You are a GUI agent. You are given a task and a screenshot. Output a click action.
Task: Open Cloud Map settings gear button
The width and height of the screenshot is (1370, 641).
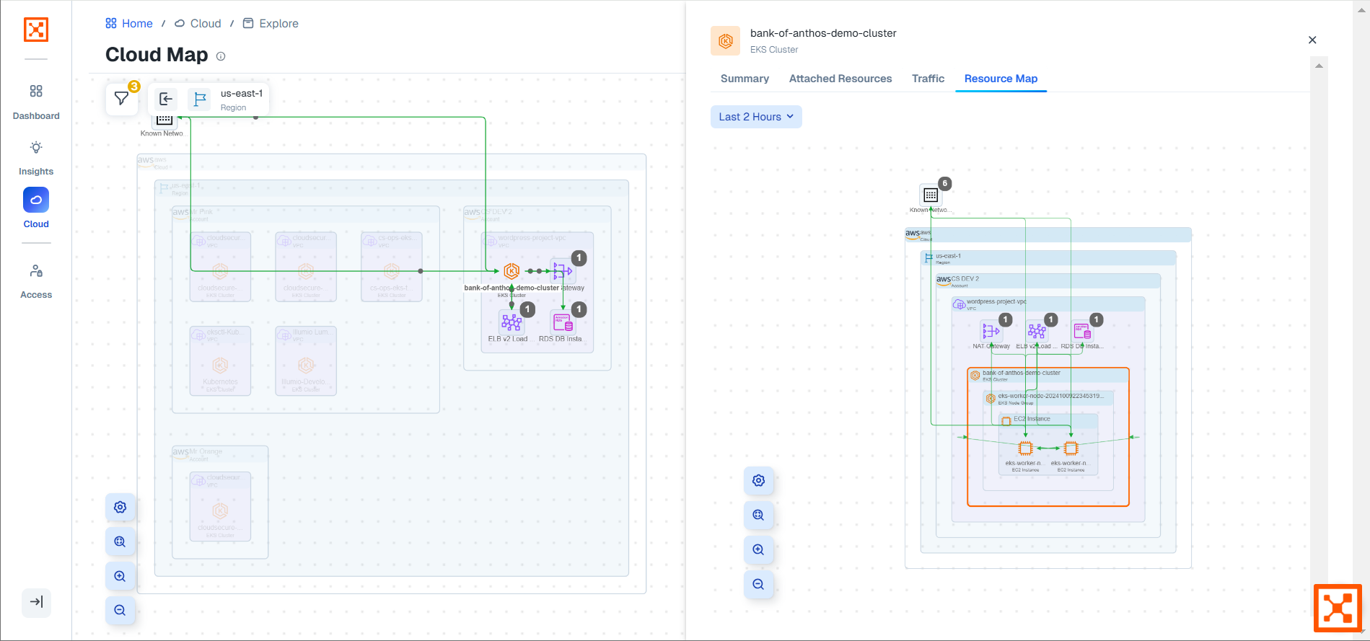120,507
